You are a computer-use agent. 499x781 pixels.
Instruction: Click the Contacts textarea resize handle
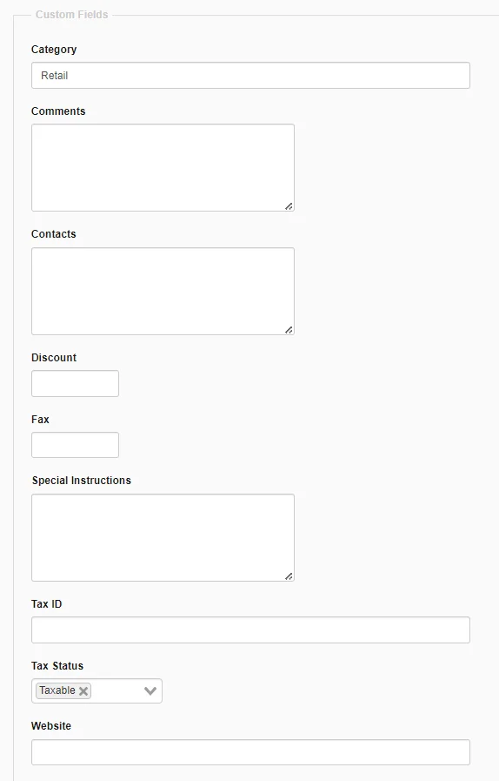point(289,329)
